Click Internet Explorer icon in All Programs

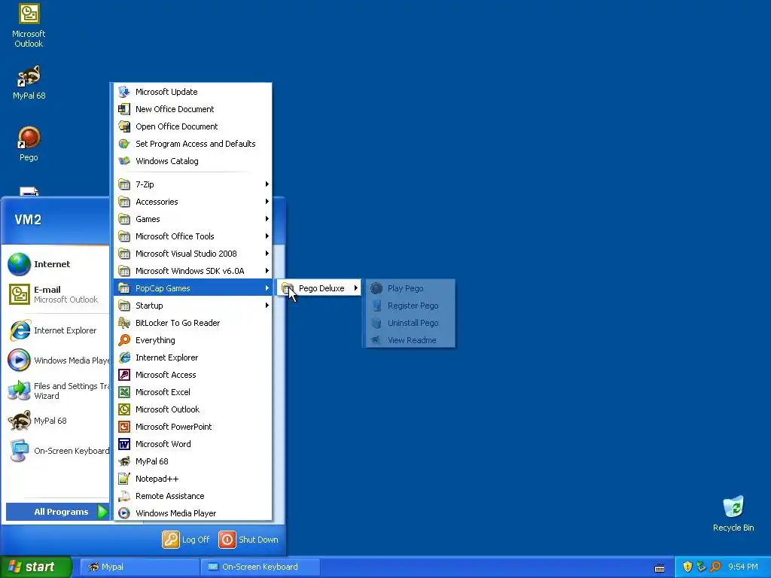(124, 357)
